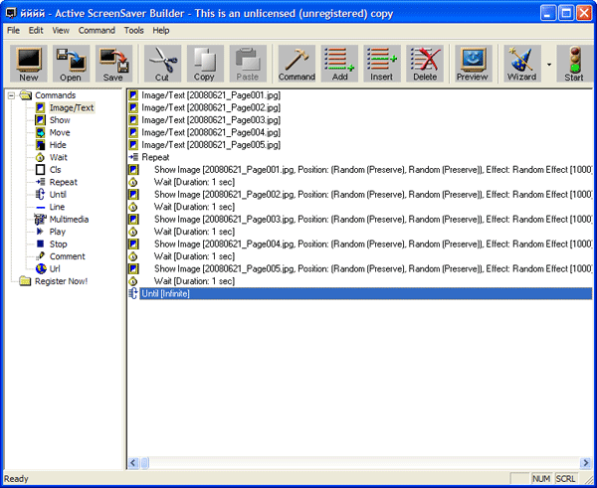Select the Repeat command in the tree
Screen dimensions: 597x488
coord(64,182)
